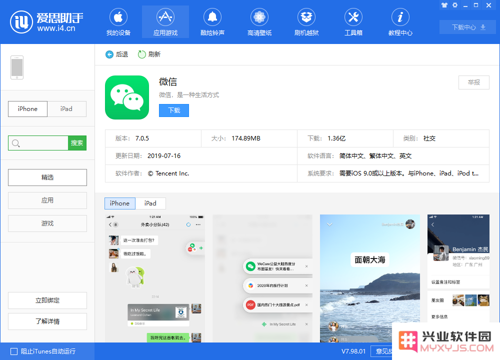
Task: Go to 酷炫铃声 ringtones
Action: (x=212, y=22)
